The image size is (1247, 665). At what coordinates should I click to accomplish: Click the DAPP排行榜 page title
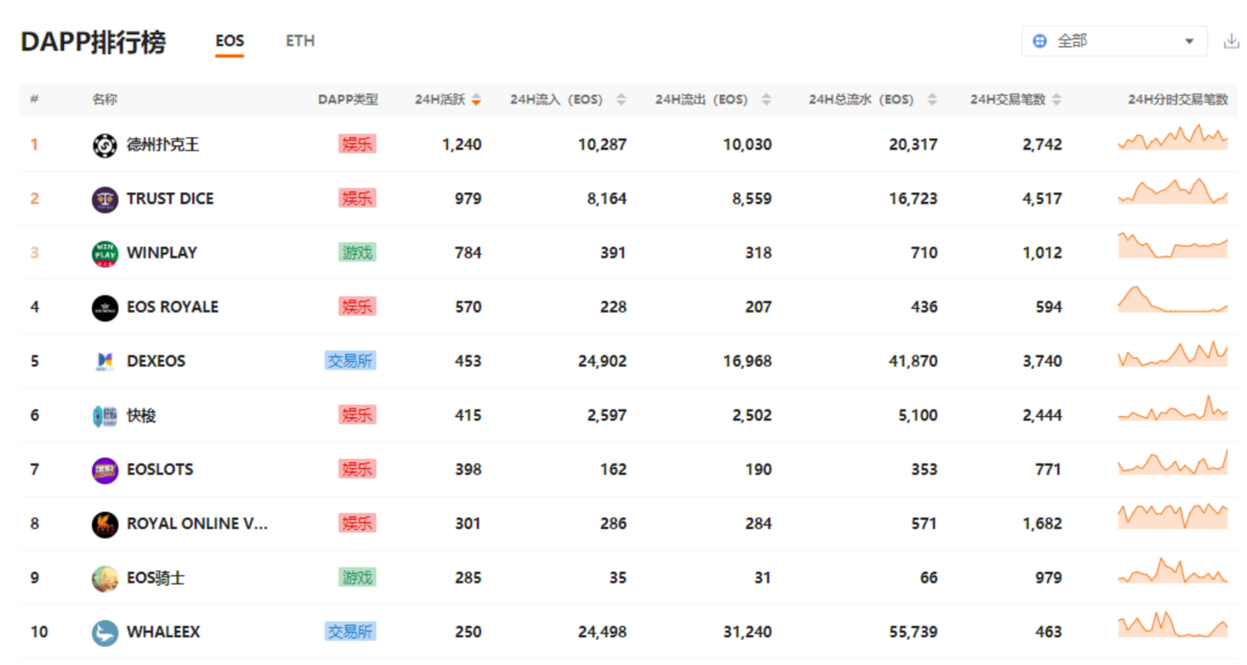click(x=93, y=42)
